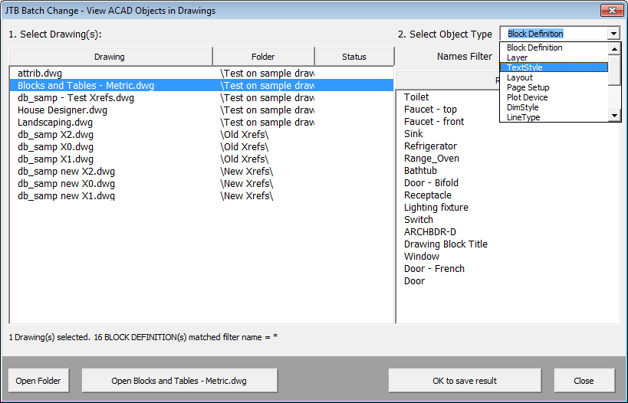Open the Select Object Type dropdown arrow
This screenshot has width=628, height=403.
[x=613, y=34]
